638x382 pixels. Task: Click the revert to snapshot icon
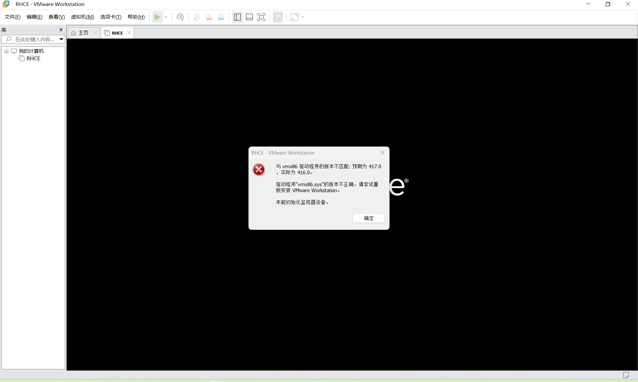coord(209,17)
